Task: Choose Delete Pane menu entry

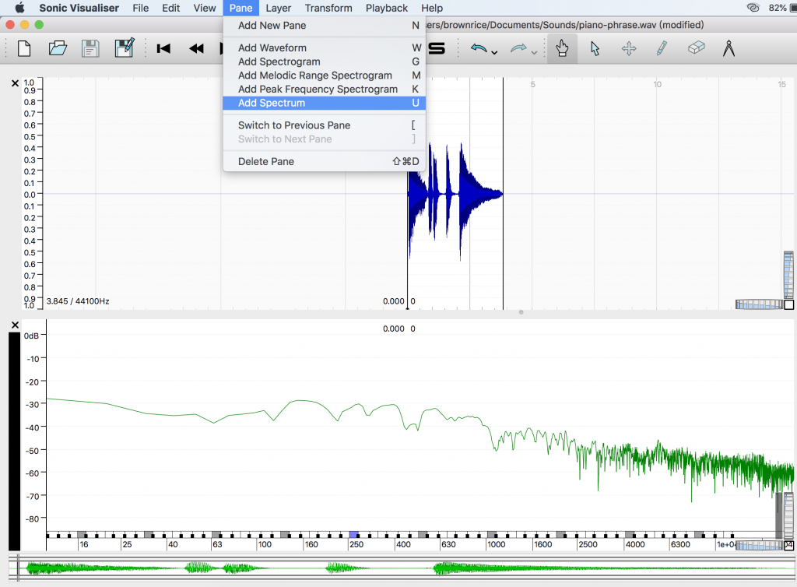Action: [324, 162]
